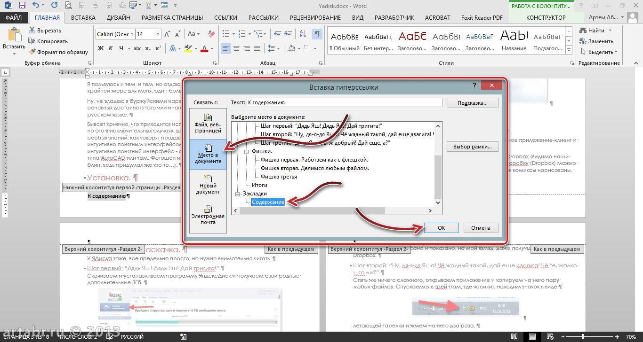Toggle superscript (x²) formatting
The width and height of the screenshot is (643, 342).
pos(158,48)
